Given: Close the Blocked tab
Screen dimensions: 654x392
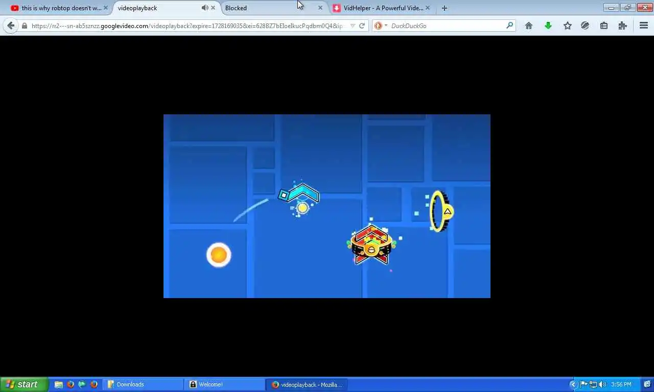Looking at the screenshot, I should [320, 8].
